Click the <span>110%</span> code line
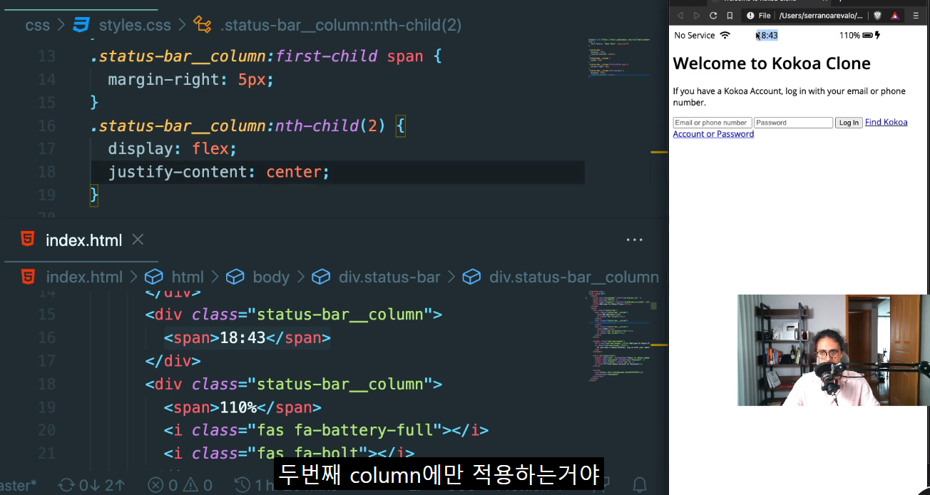This screenshot has width=930, height=495. click(x=242, y=407)
